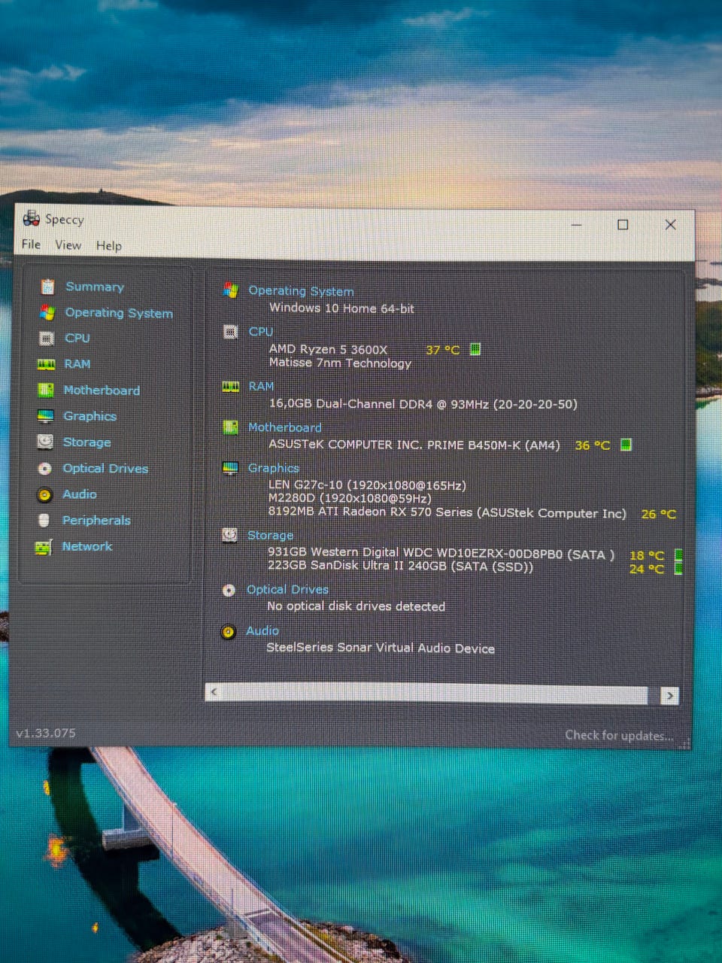Click the Motherboard icon in sidebar
The image size is (722, 963).
pos(46,390)
